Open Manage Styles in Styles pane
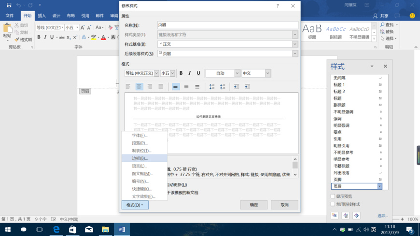The image size is (420, 236). 356,215
